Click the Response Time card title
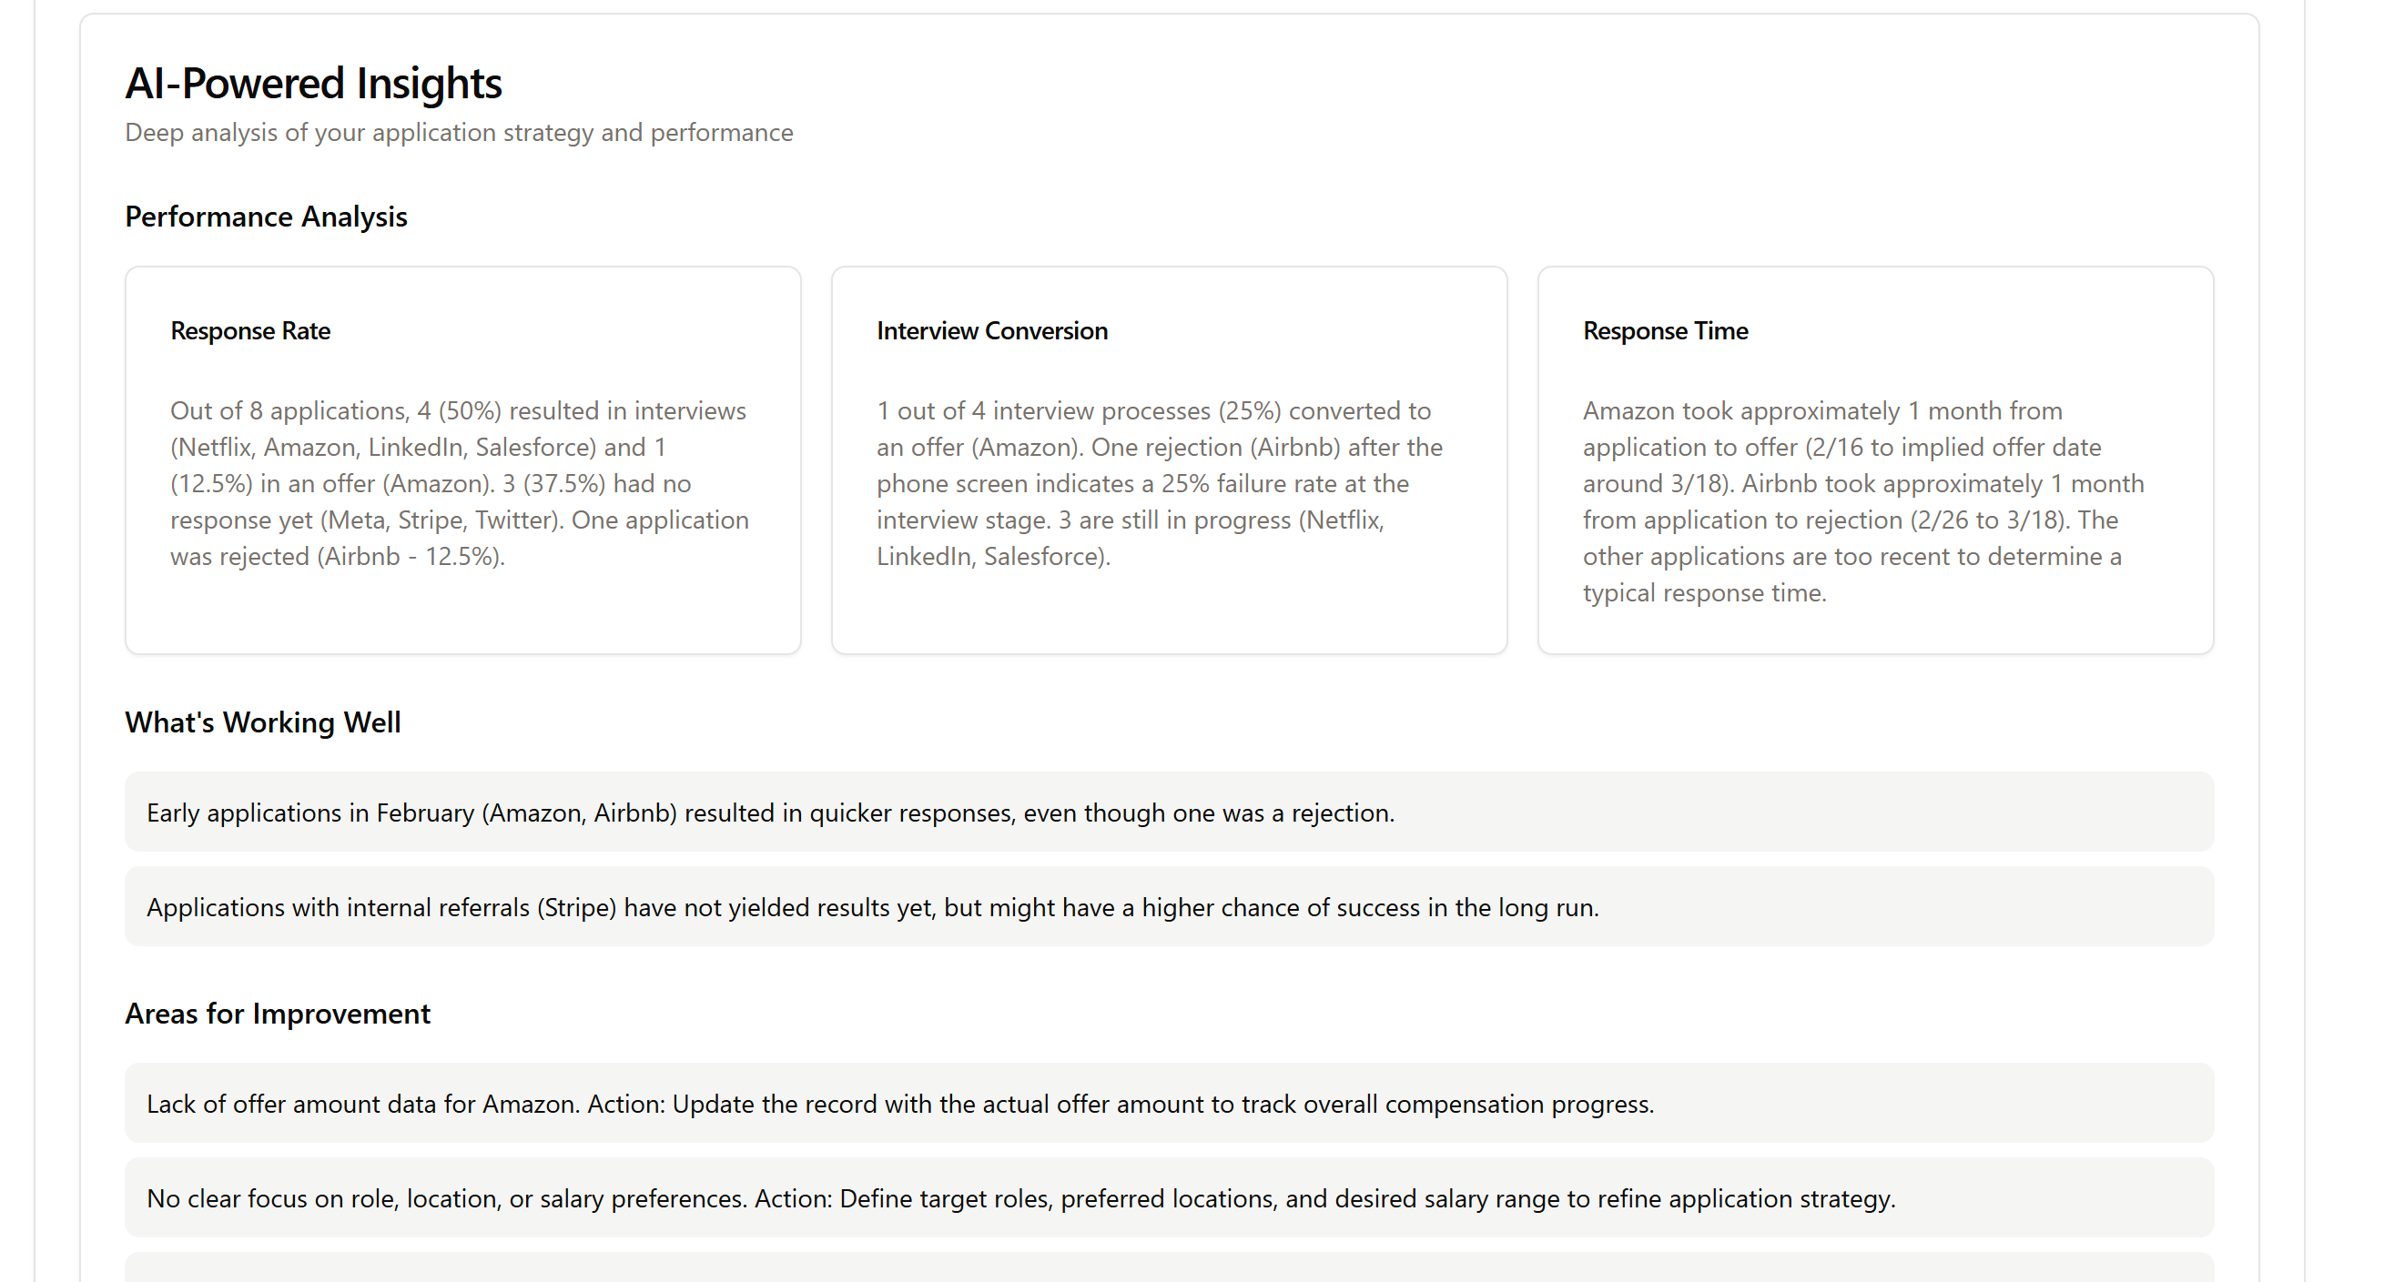 click(x=1664, y=330)
